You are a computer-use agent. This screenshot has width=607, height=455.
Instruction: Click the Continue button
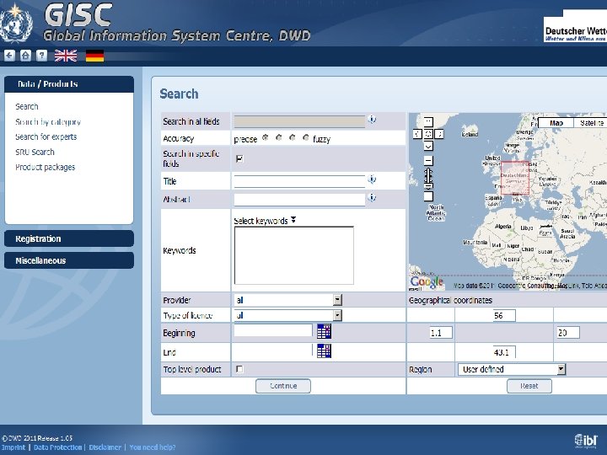283,386
